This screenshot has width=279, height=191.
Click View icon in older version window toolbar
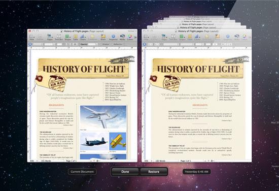[x=146, y=37]
